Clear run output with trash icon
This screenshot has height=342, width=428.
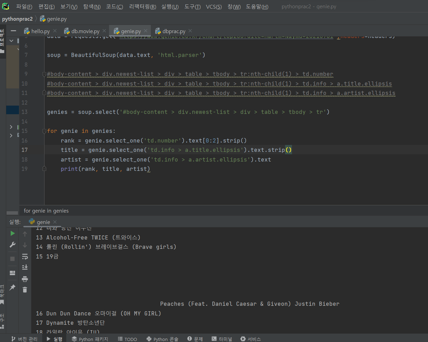point(25,290)
